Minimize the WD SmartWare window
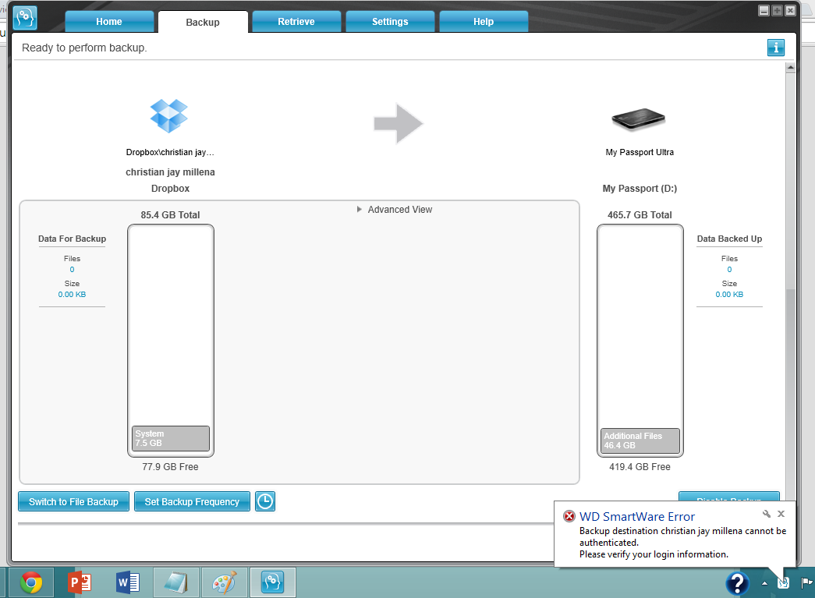This screenshot has width=815, height=598. coord(764,10)
